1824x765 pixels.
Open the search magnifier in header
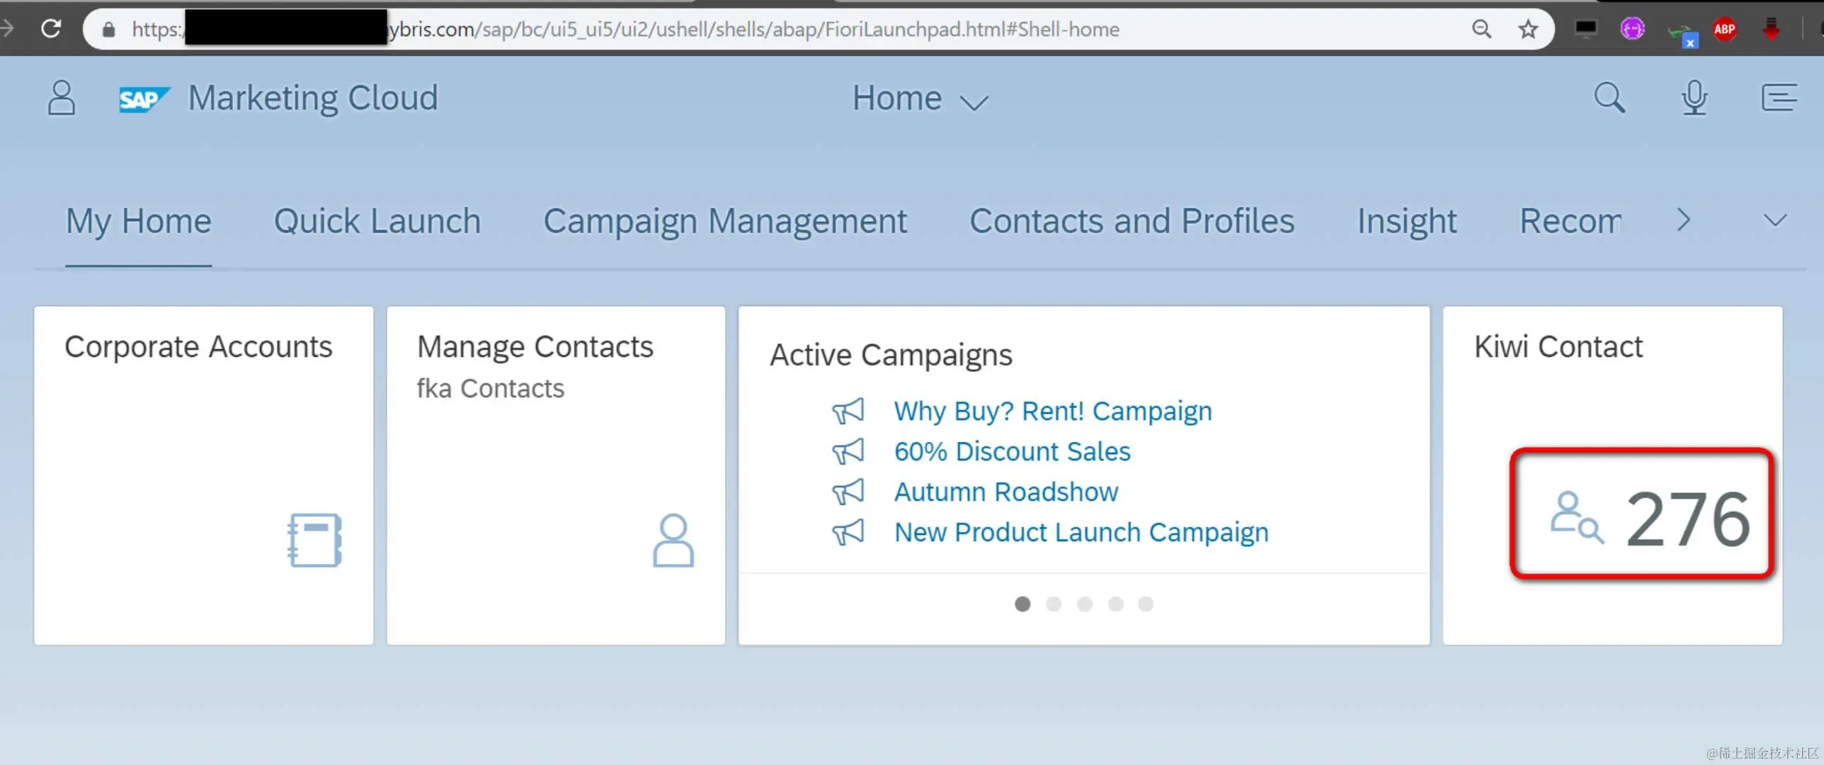point(1609,98)
